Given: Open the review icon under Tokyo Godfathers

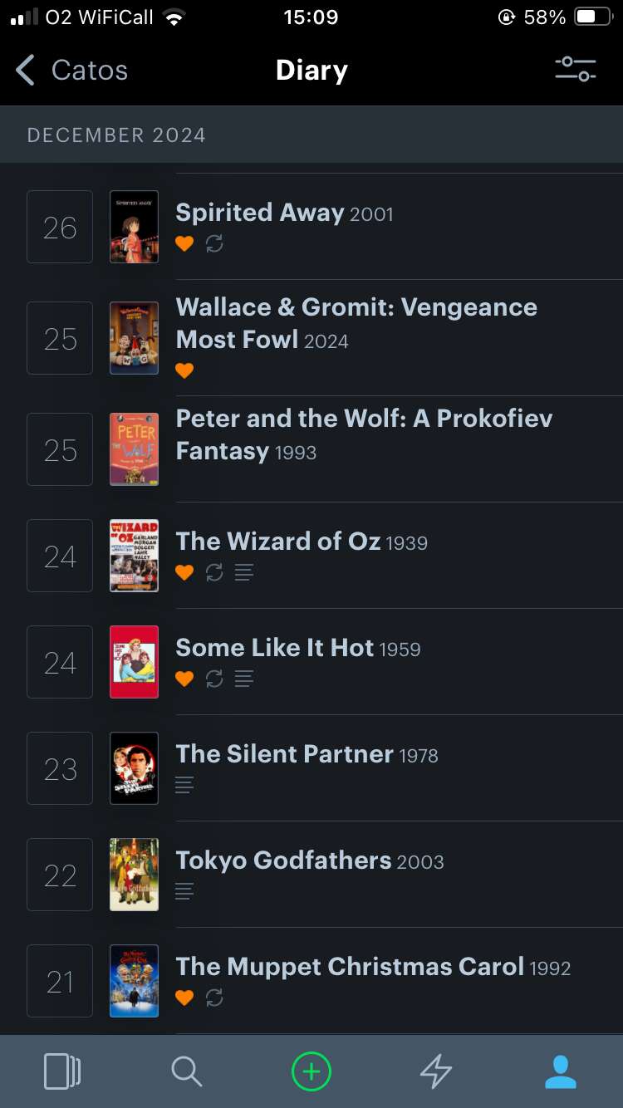Looking at the screenshot, I should 184,891.
